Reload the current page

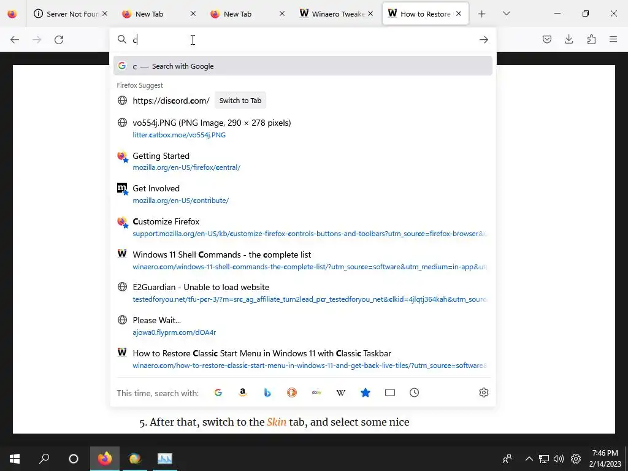[59, 40]
